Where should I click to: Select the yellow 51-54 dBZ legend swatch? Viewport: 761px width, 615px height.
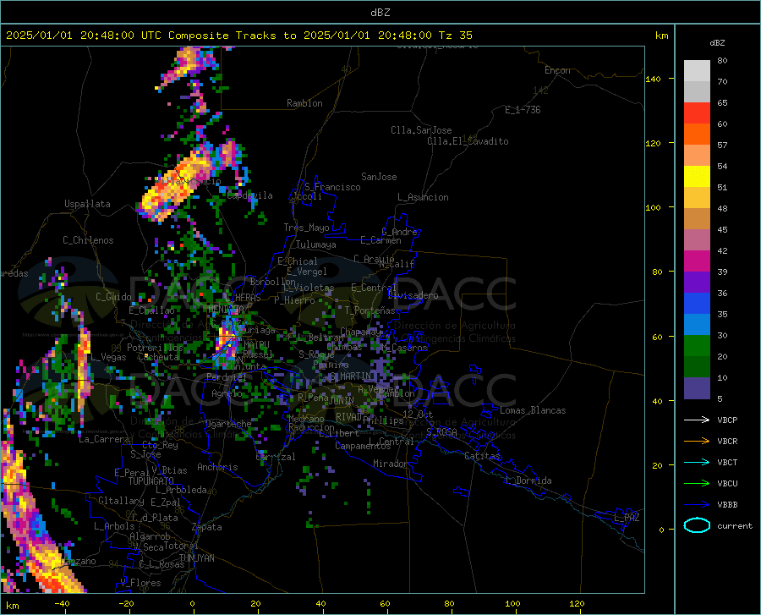[x=697, y=177]
